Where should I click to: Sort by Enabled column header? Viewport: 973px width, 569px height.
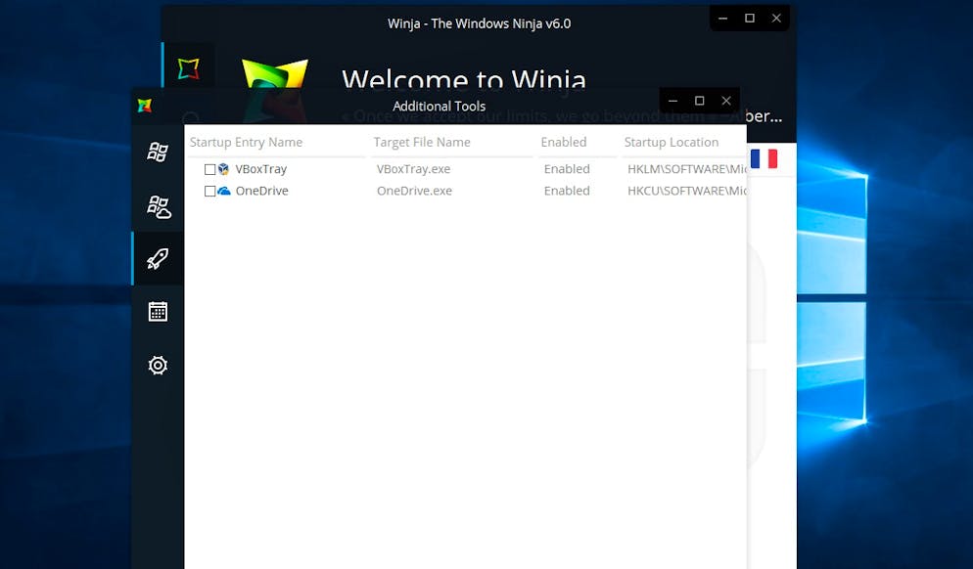564,142
